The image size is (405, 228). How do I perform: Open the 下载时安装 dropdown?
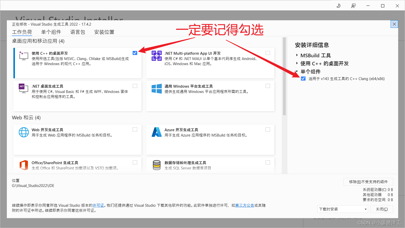[x=343, y=209]
